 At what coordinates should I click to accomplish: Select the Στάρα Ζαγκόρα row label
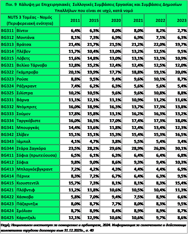click(38, 148)
